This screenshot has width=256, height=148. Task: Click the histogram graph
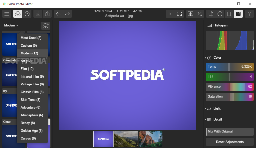click(x=230, y=40)
